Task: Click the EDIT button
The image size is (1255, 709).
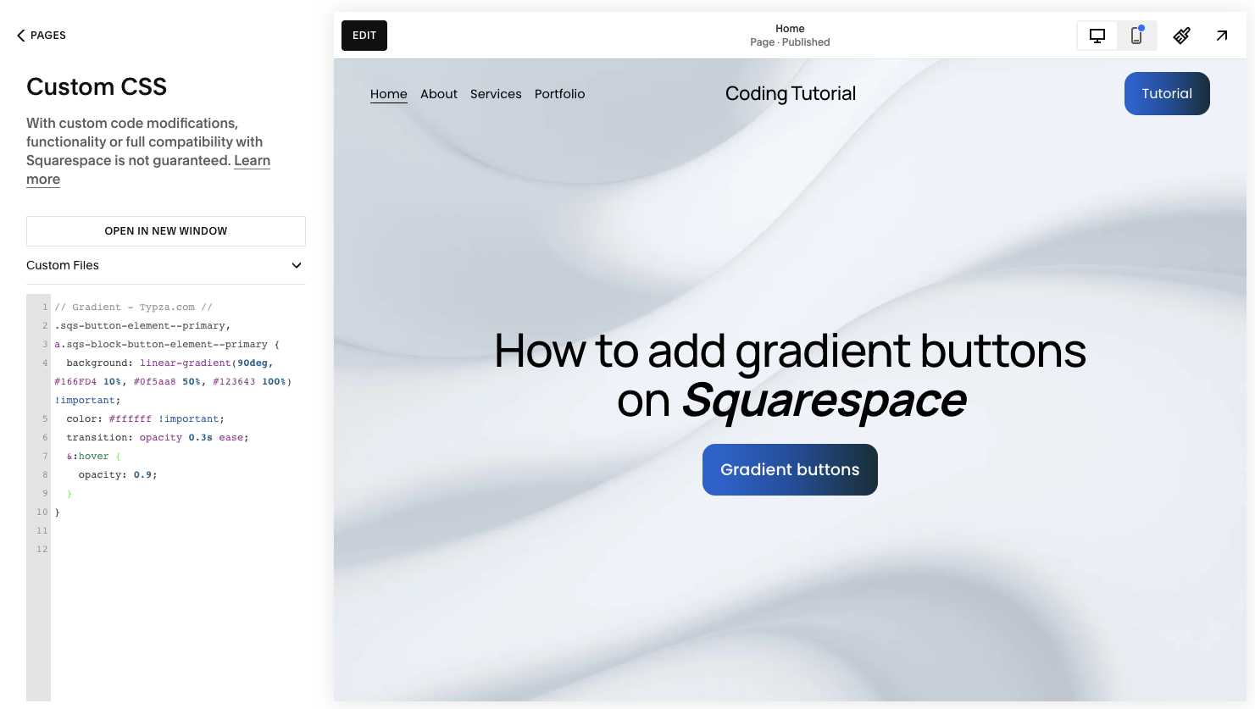Action: (x=364, y=35)
